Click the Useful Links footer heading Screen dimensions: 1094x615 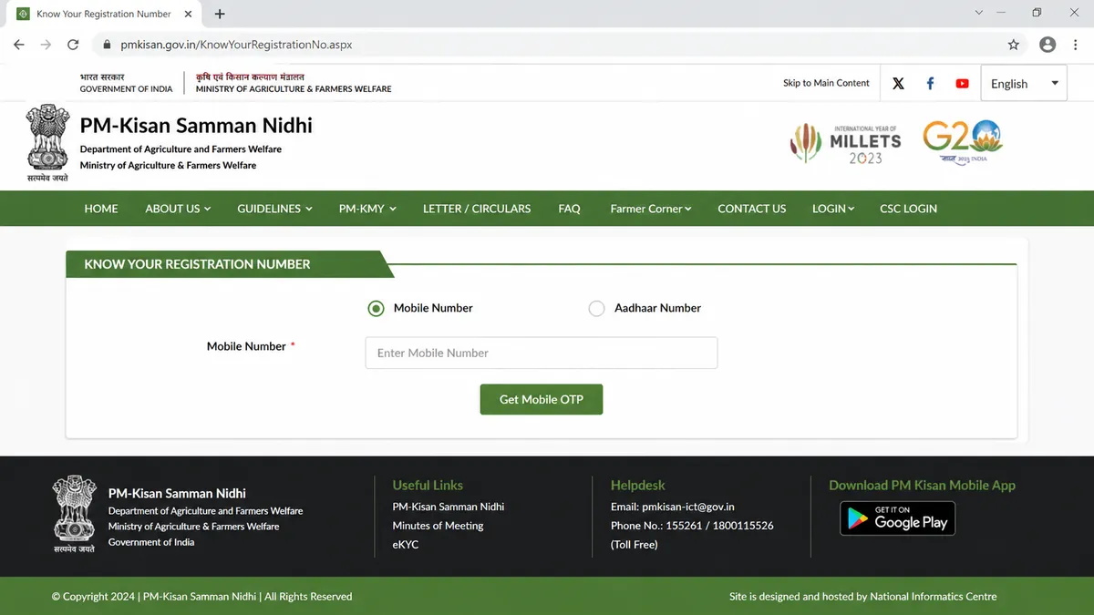[x=428, y=486]
